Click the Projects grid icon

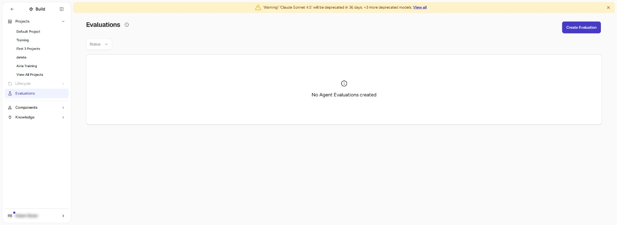click(10, 22)
